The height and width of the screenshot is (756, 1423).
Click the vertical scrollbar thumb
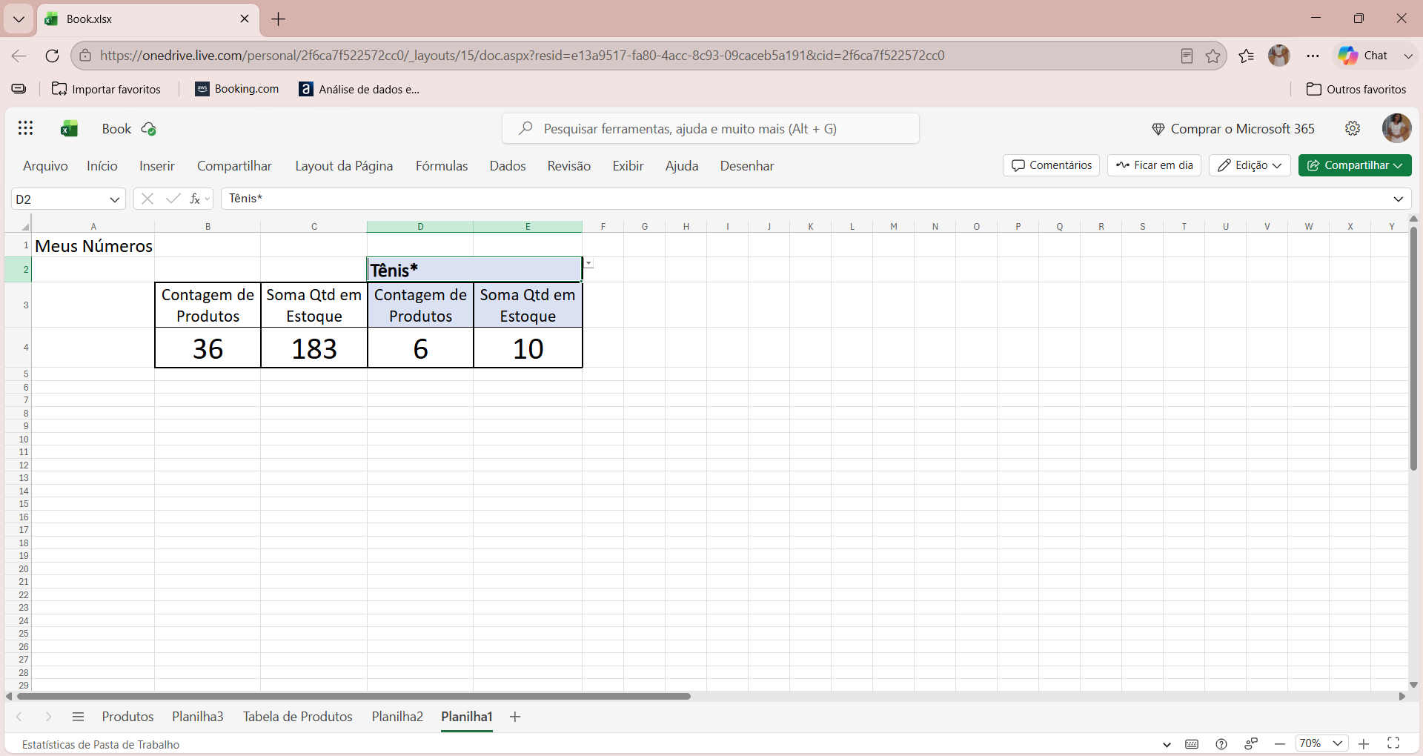click(1413, 348)
